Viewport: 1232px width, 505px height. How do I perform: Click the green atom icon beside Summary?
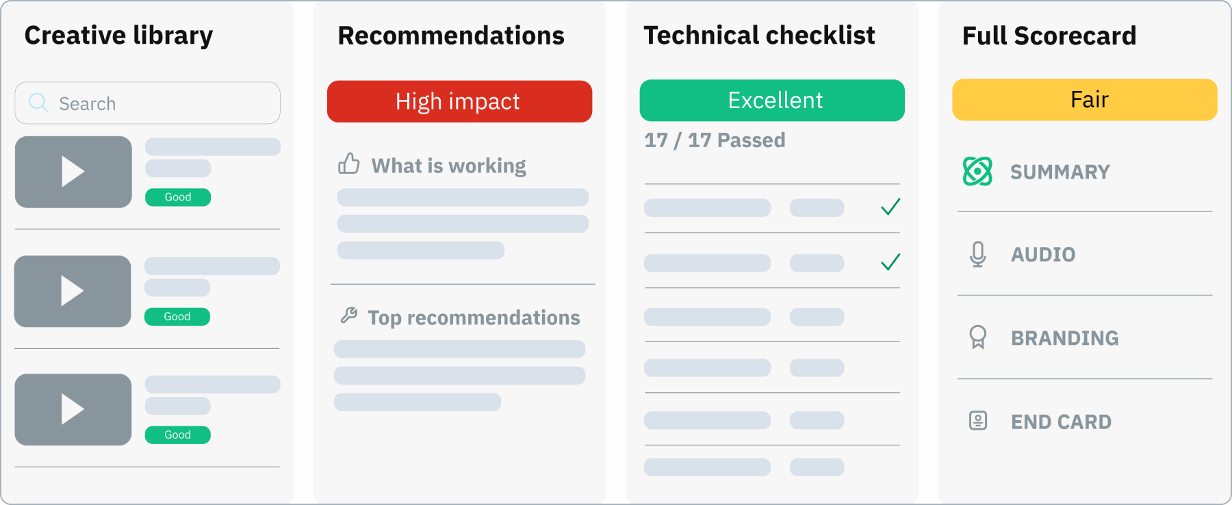977,171
